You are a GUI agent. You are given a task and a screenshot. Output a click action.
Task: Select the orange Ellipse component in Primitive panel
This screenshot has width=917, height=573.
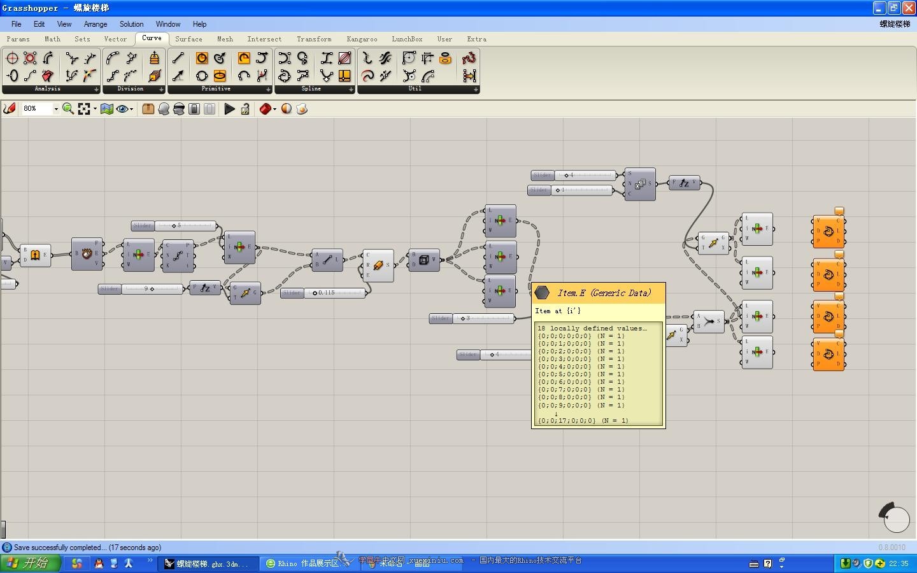click(x=220, y=76)
